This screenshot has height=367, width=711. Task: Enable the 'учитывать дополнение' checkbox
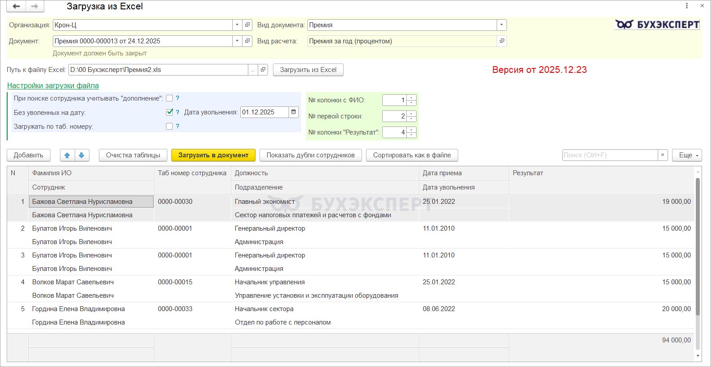tap(169, 98)
